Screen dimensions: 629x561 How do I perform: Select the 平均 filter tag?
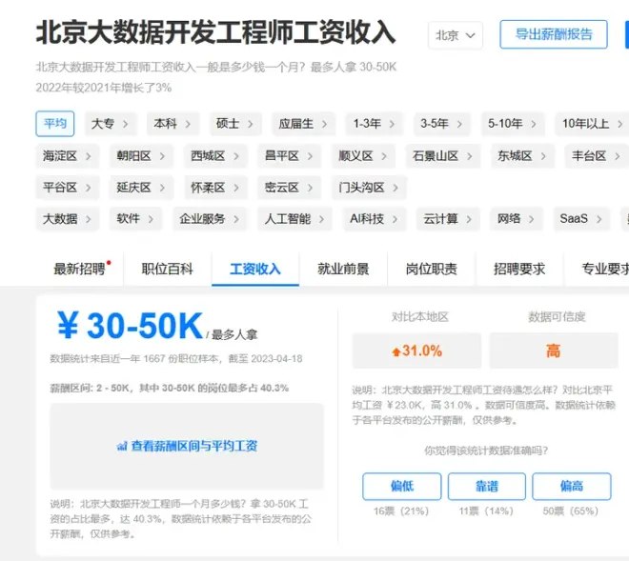point(54,124)
